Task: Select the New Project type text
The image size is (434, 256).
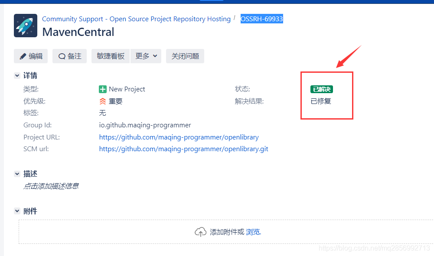Action: [127, 89]
